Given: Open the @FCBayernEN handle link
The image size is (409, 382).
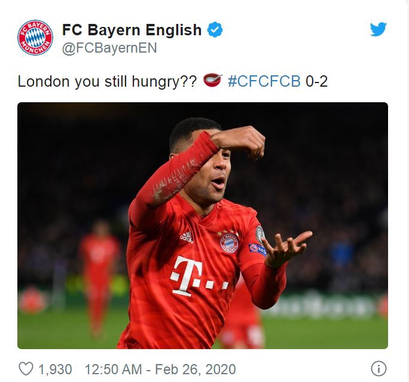Looking at the screenshot, I should click(x=109, y=48).
